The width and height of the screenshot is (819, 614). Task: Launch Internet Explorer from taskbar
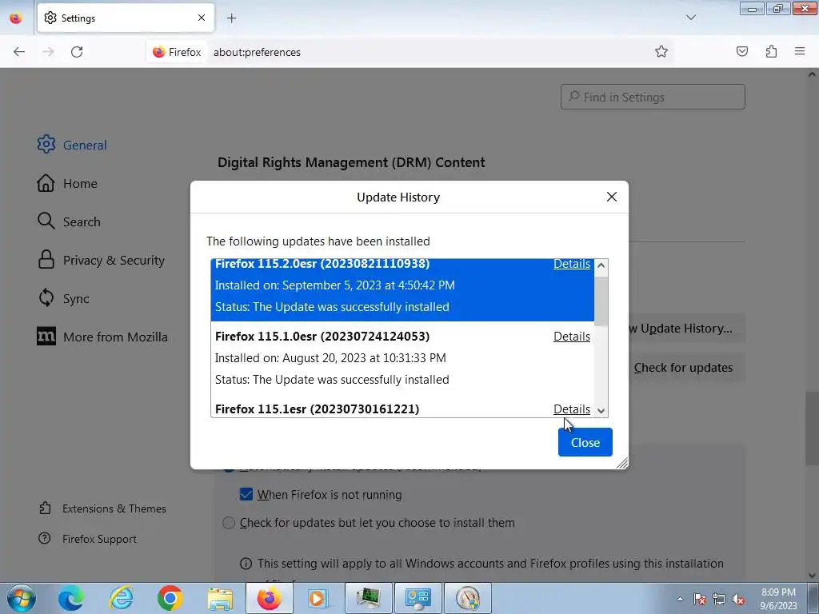pyautogui.click(x=121, y=598)
